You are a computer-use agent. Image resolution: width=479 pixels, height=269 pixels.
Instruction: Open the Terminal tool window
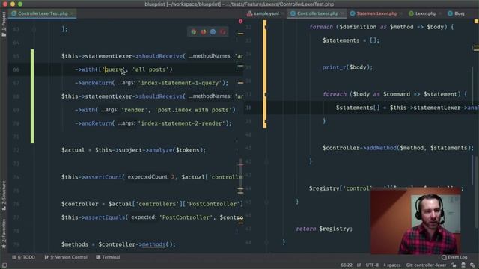[108, 257]
